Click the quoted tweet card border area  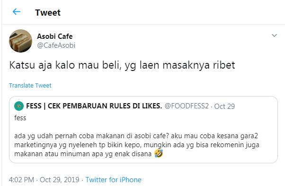pos(143,130)
